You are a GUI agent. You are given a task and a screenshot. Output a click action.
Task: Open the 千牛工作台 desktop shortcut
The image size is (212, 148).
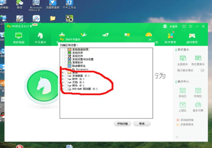[x=69, y=4]
